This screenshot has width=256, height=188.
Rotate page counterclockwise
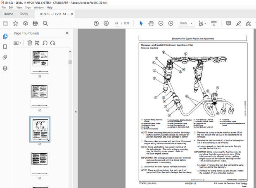tap(45, 43)
